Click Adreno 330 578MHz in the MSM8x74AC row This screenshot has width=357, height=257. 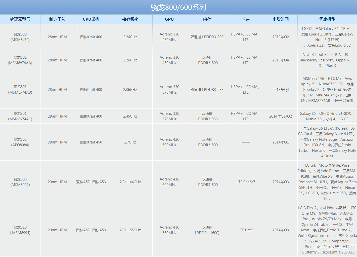click(169, 116)
